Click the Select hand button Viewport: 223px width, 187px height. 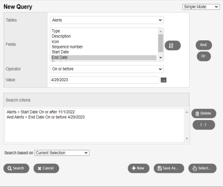[202, 168]
